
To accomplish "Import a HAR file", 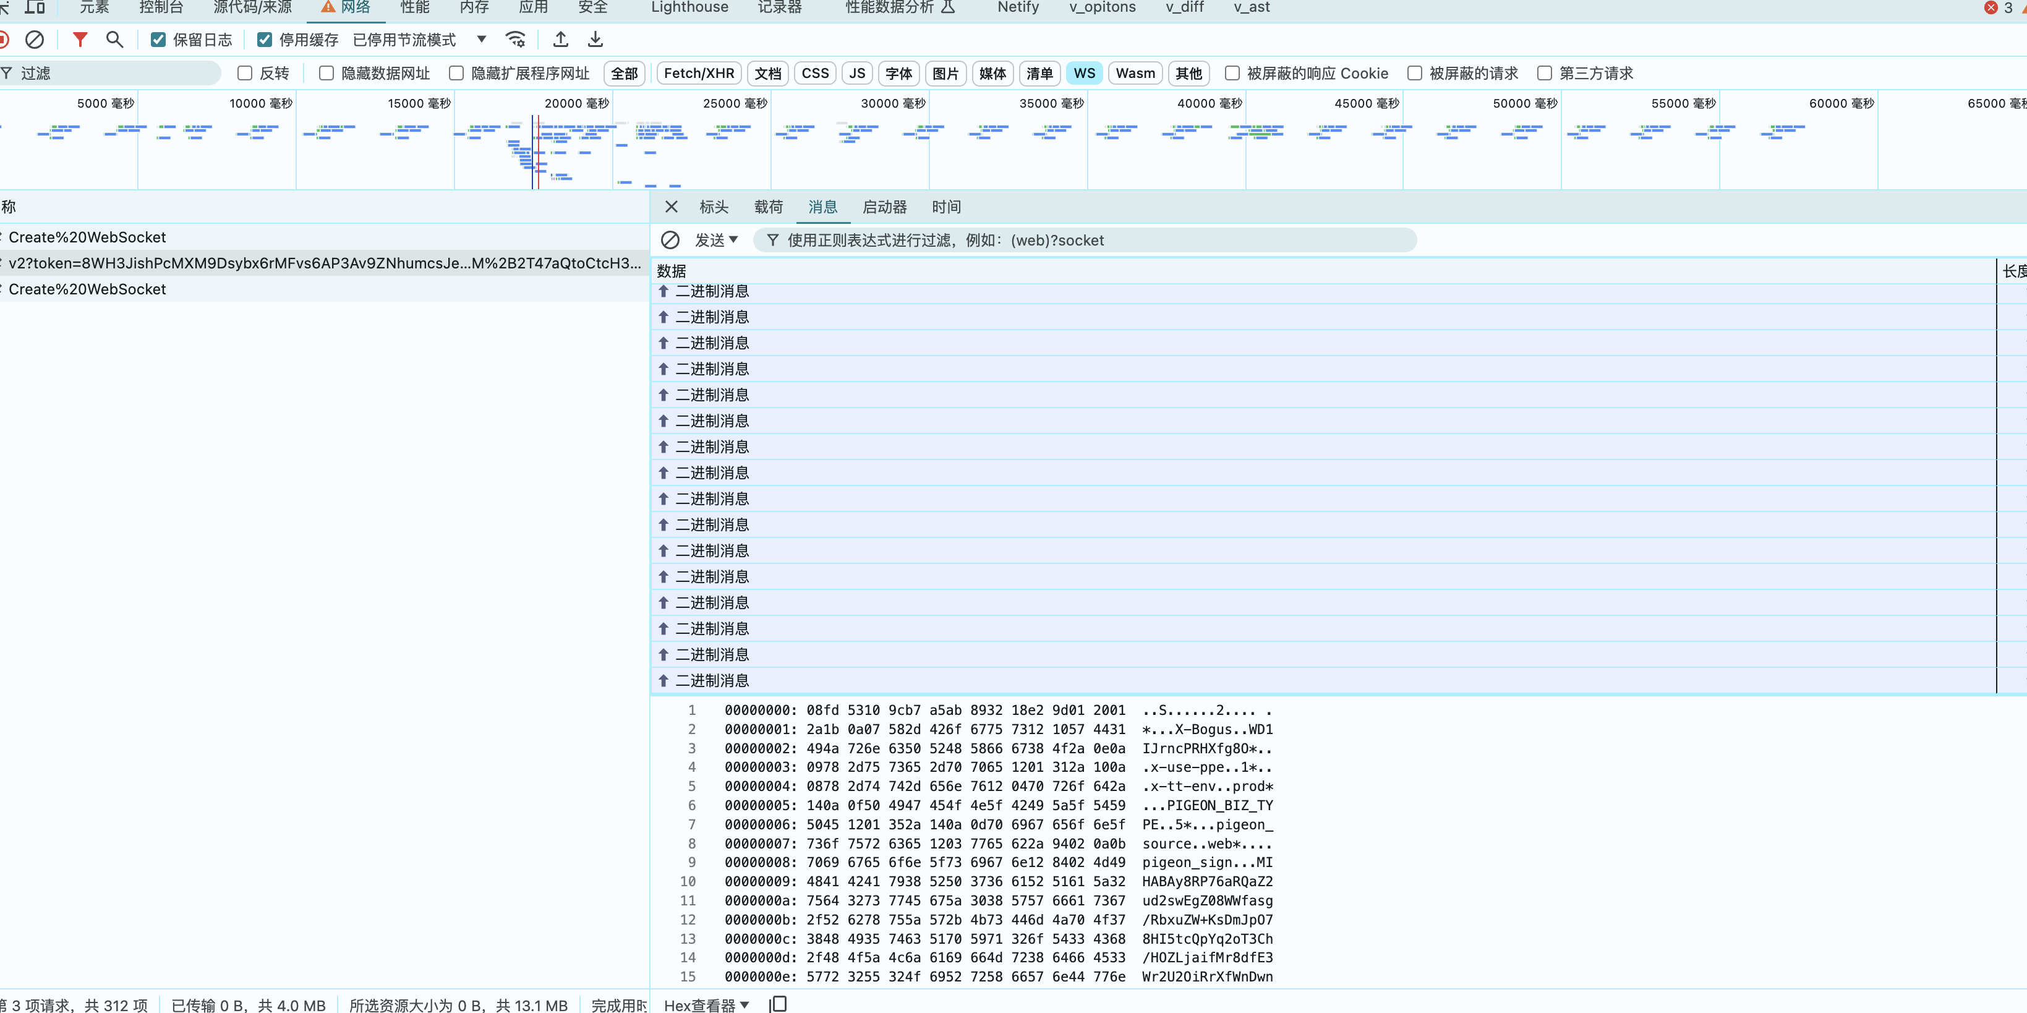I will tap(560, 40).
